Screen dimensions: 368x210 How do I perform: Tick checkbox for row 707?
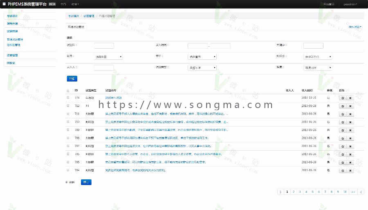pyautogui.click(x=68, y=146)
